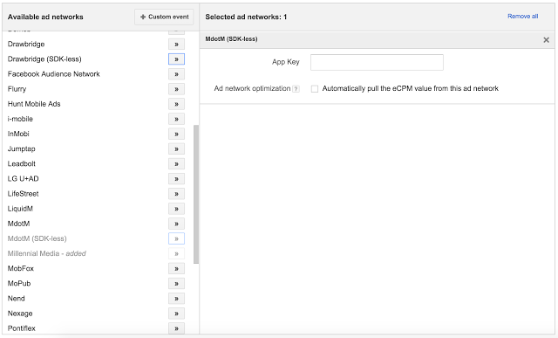This screenshot has width=558, height=338.
Task: Click the Available ad networks heading
Action: coord(45,17)
